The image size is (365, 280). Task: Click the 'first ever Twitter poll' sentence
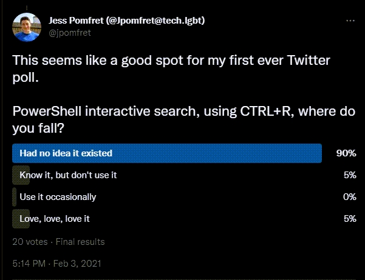click(x=171, y=68)
